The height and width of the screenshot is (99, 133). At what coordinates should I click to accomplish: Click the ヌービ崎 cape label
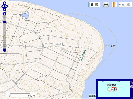click(x=110, y=46)
